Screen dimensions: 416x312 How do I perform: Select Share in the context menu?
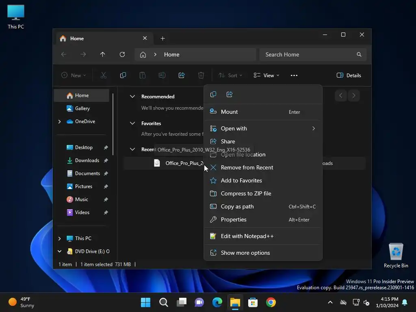point(263,141)
